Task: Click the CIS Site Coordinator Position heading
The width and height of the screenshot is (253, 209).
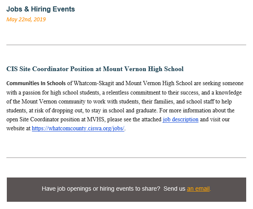Action: [x=95, y=69]
